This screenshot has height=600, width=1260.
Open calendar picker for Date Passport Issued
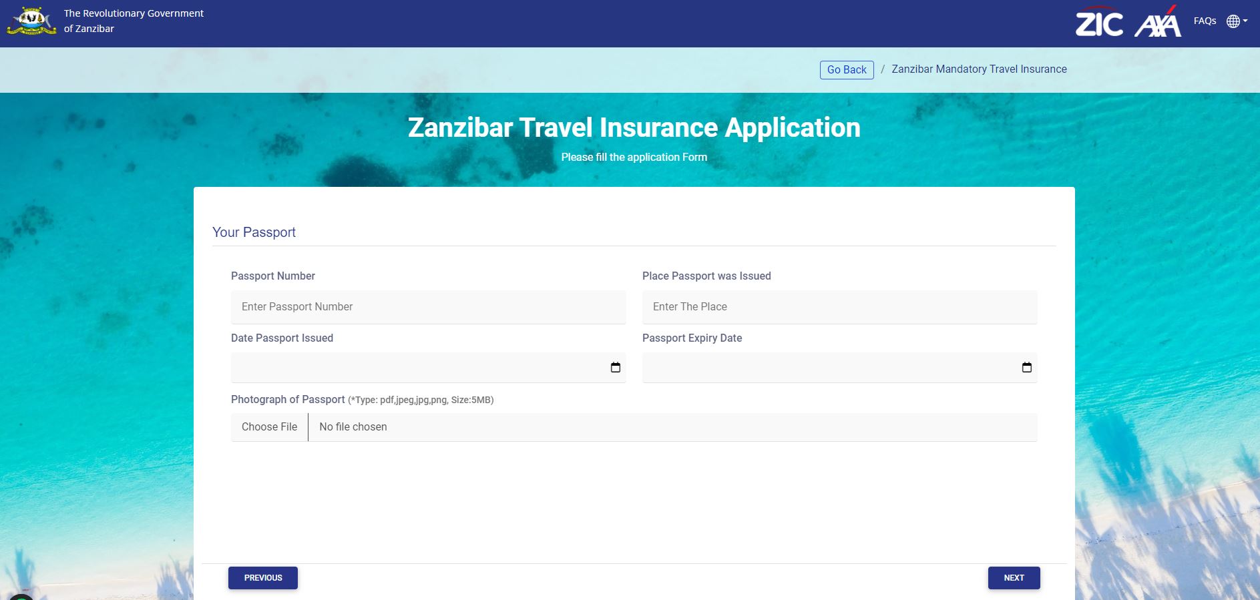616,367
